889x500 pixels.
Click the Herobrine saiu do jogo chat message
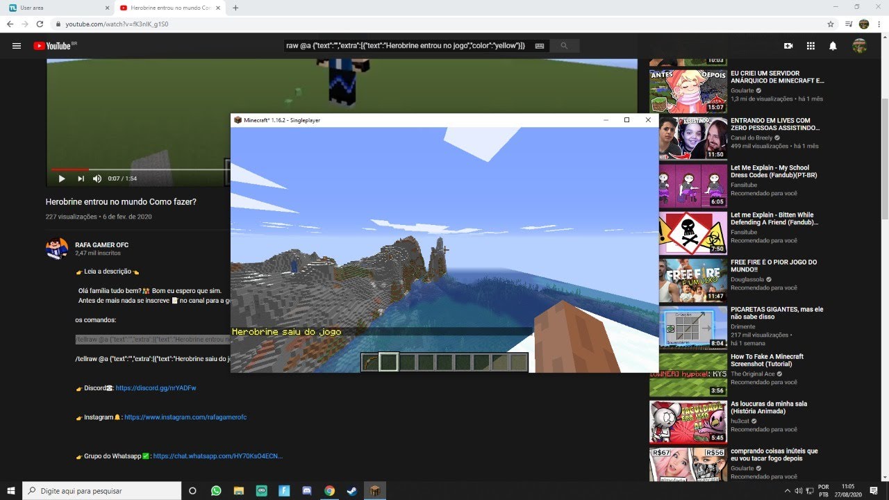pos(286,332)
